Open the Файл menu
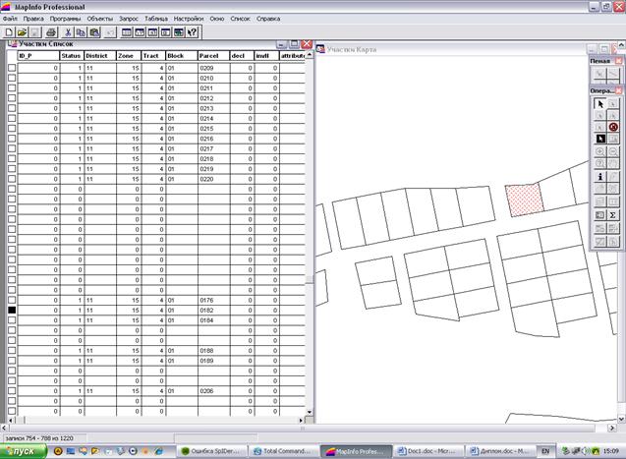626x459 pixels. (x=11, y=19)
